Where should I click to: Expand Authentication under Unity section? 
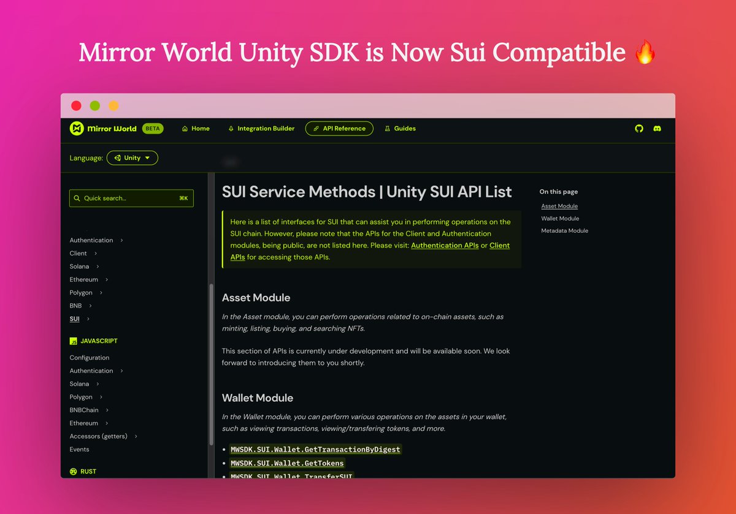pyautogui.click(x=121, y=240)
